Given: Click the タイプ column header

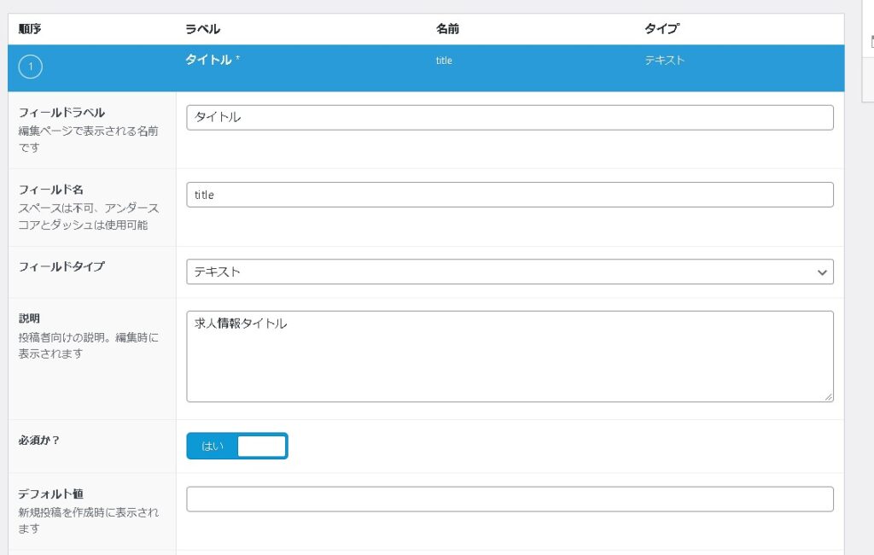Looking at the screenshot, I should (x=661, y=29).
